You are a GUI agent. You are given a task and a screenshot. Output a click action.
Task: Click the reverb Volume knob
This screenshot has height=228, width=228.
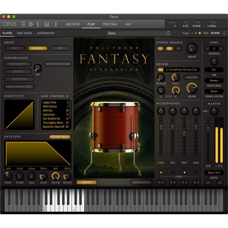[x=192, y=88]
